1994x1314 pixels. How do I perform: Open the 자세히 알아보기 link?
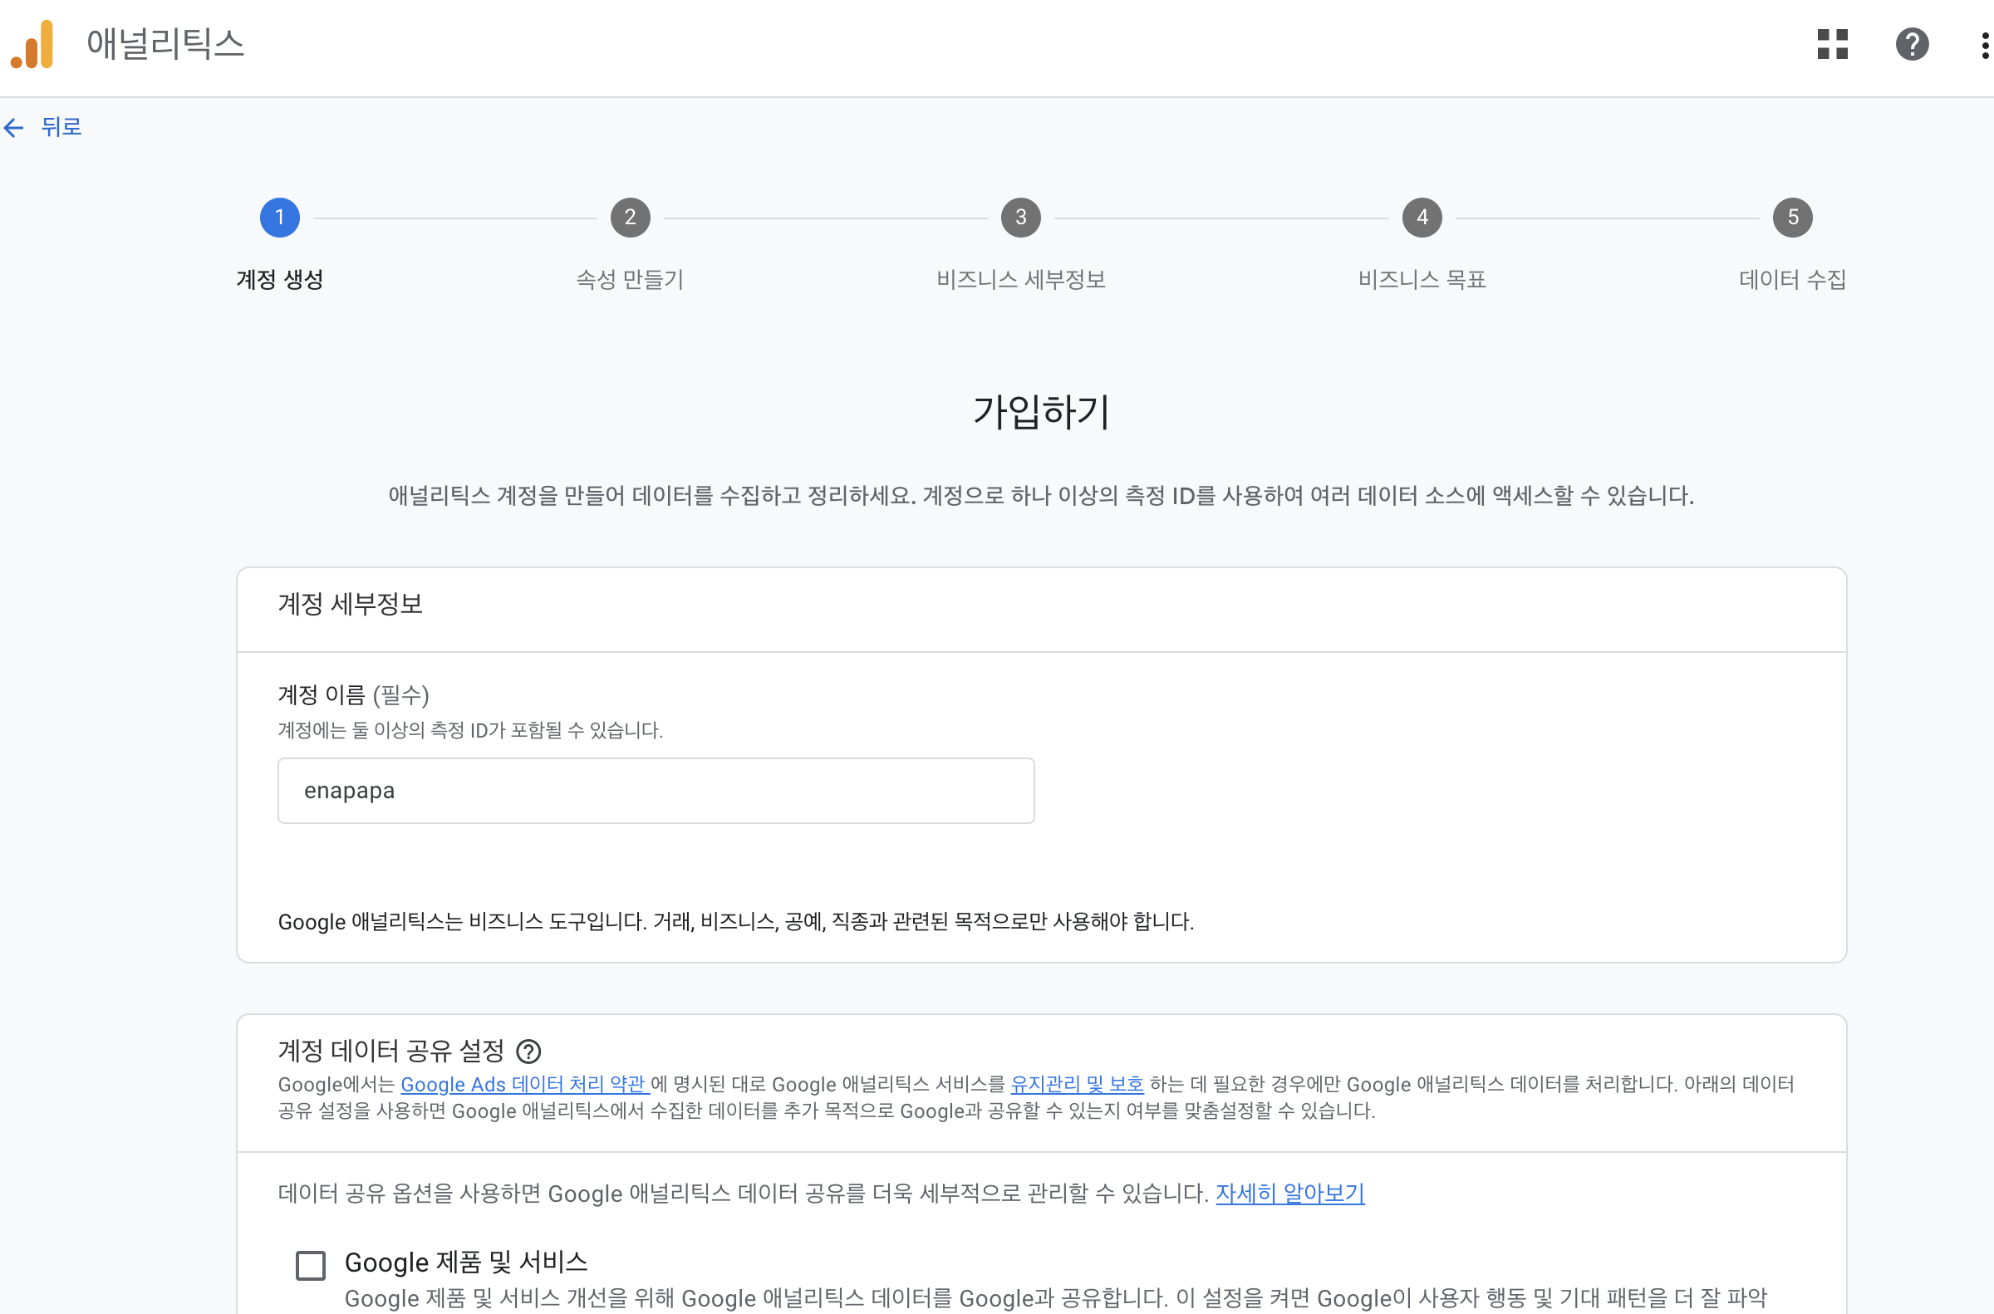(x=1290, y=1194)
